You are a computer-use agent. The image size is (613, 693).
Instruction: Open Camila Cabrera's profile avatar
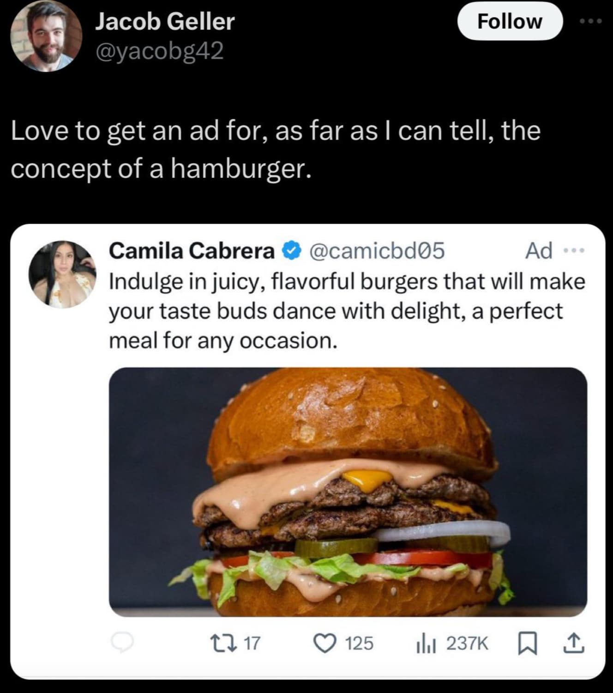[63, 274]
